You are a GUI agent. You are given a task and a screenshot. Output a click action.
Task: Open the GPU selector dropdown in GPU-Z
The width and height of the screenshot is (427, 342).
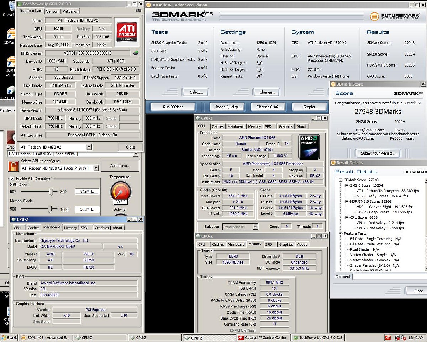pos(89,147)
